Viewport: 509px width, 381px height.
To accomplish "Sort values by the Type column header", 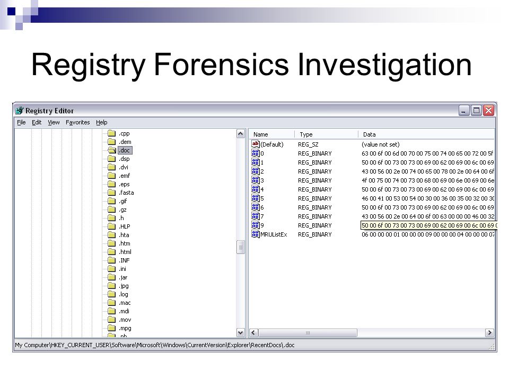I will (x=326, y=134).
